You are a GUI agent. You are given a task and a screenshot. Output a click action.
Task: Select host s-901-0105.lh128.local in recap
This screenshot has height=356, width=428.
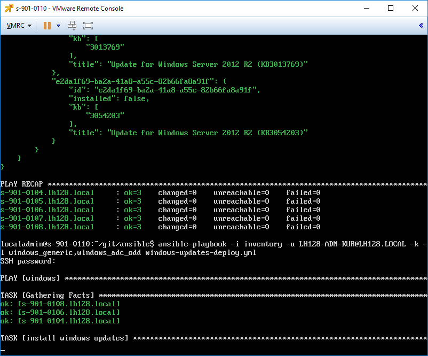click(x=47, y=201)
